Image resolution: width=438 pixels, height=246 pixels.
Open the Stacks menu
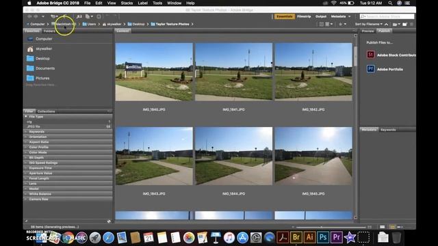pos(127,3)
